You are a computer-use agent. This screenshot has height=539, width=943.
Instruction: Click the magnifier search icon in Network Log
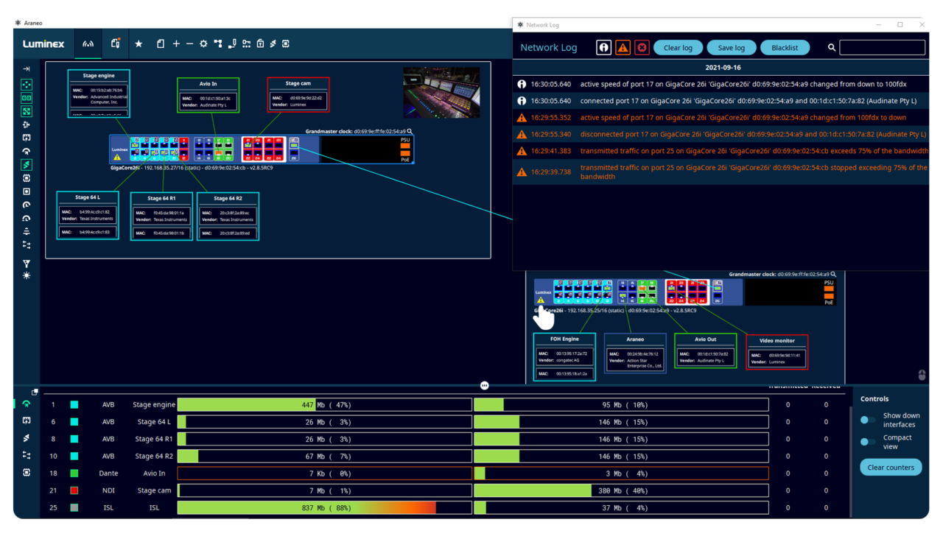[x=832, y=48]
